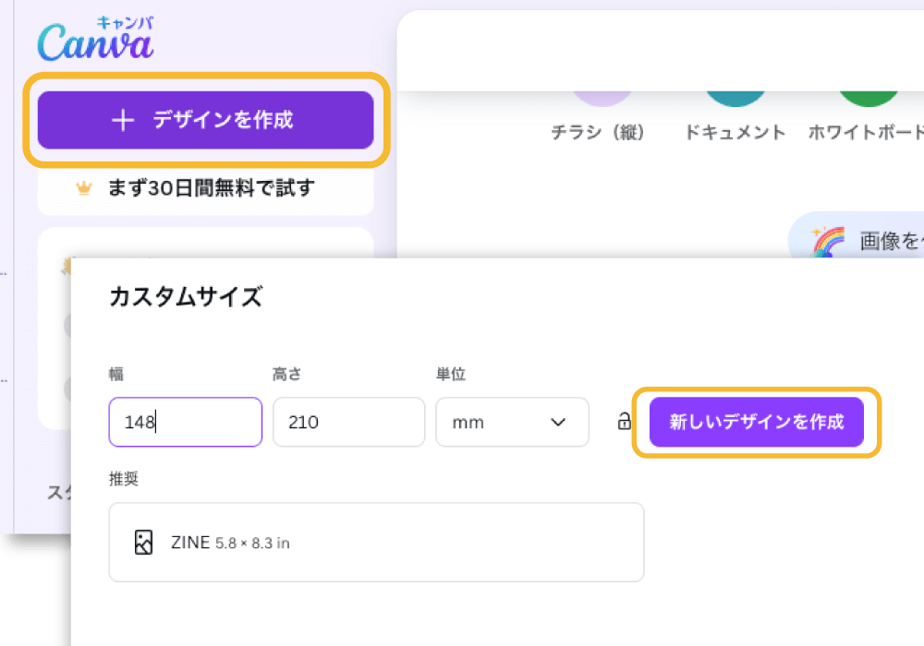Open the 単位 unit dropdown
The width and height of the screenshot is (924, 646).
click(x=512, y=422)
